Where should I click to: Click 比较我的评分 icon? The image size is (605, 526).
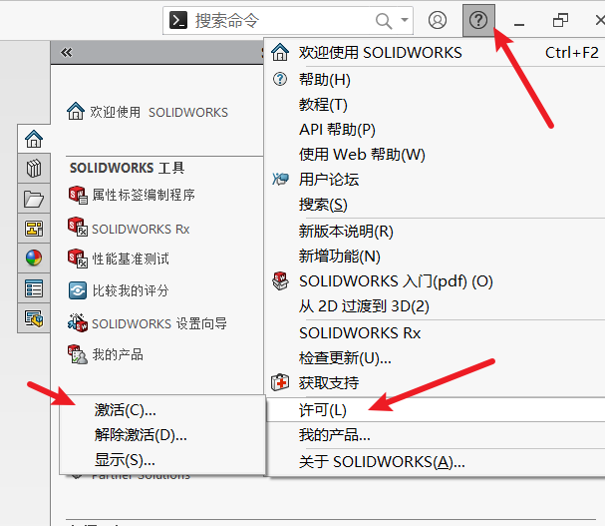pos(78,291)
